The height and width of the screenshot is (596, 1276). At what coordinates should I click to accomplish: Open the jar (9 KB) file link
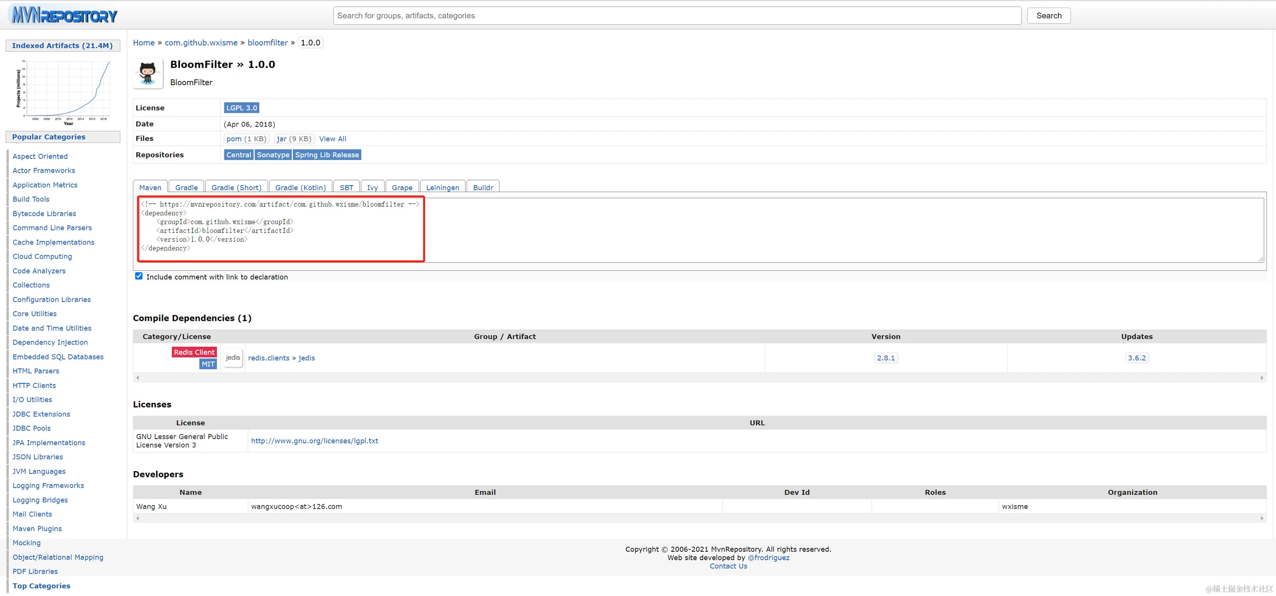[x=281, y=139]
